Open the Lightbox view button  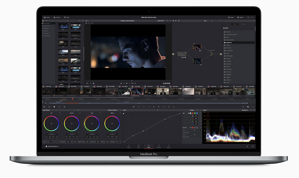251,17
